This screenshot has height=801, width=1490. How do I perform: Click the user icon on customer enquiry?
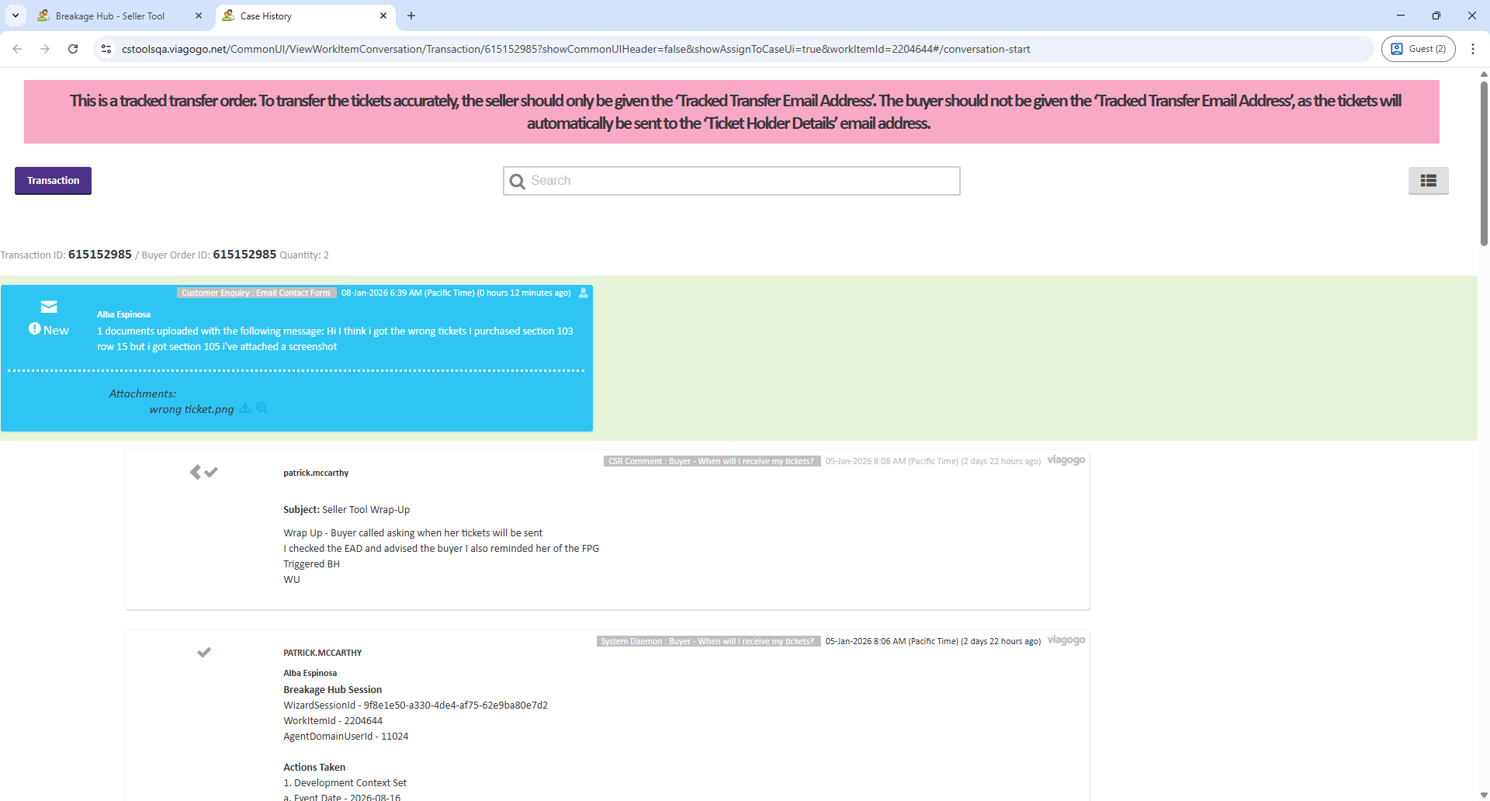(x=584, y=293)
